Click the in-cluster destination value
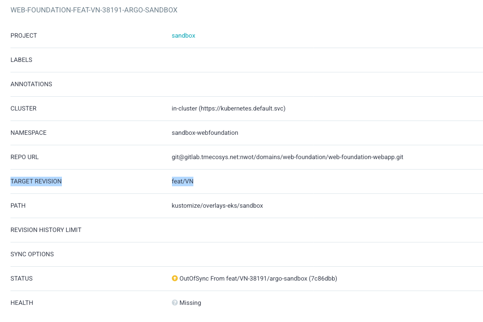Viewport: 483px width, 322px height. (x=229, y=108)
